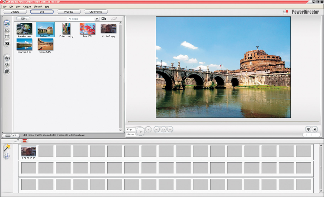Click the Produce button
The height and width of the screenshot is (197, 324).
coord(69,12)
